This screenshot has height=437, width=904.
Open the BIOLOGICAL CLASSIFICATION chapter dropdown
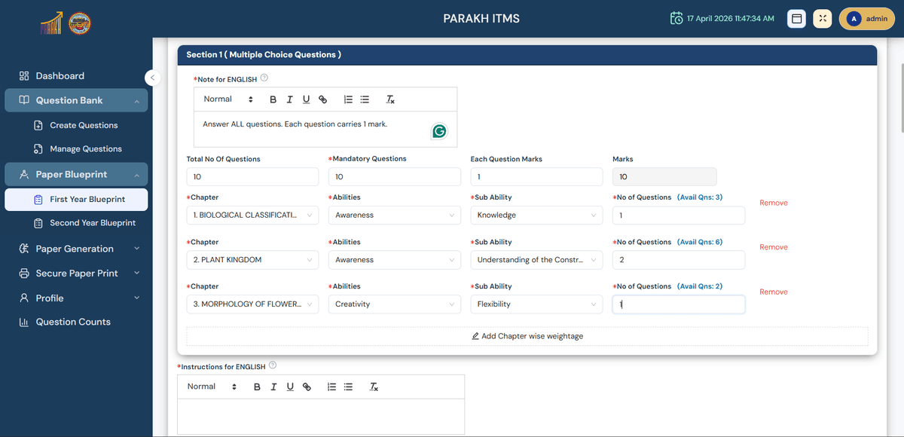point(252,215)
